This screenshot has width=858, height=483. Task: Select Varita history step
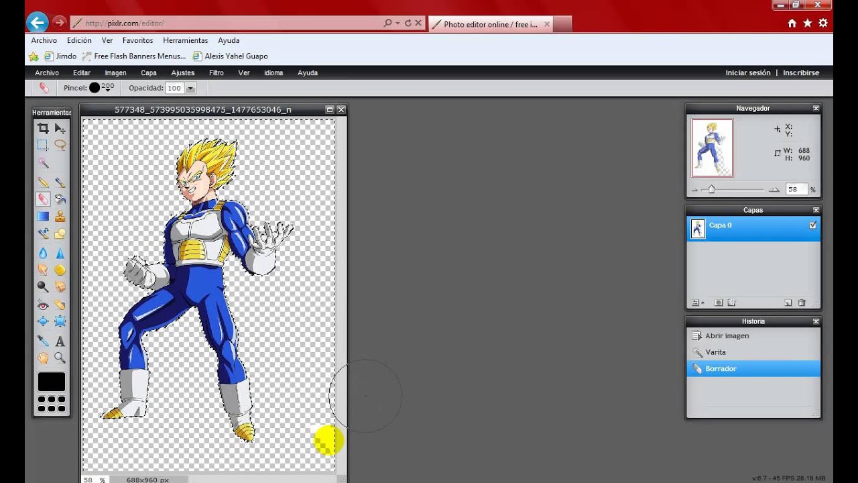(753, 352)
